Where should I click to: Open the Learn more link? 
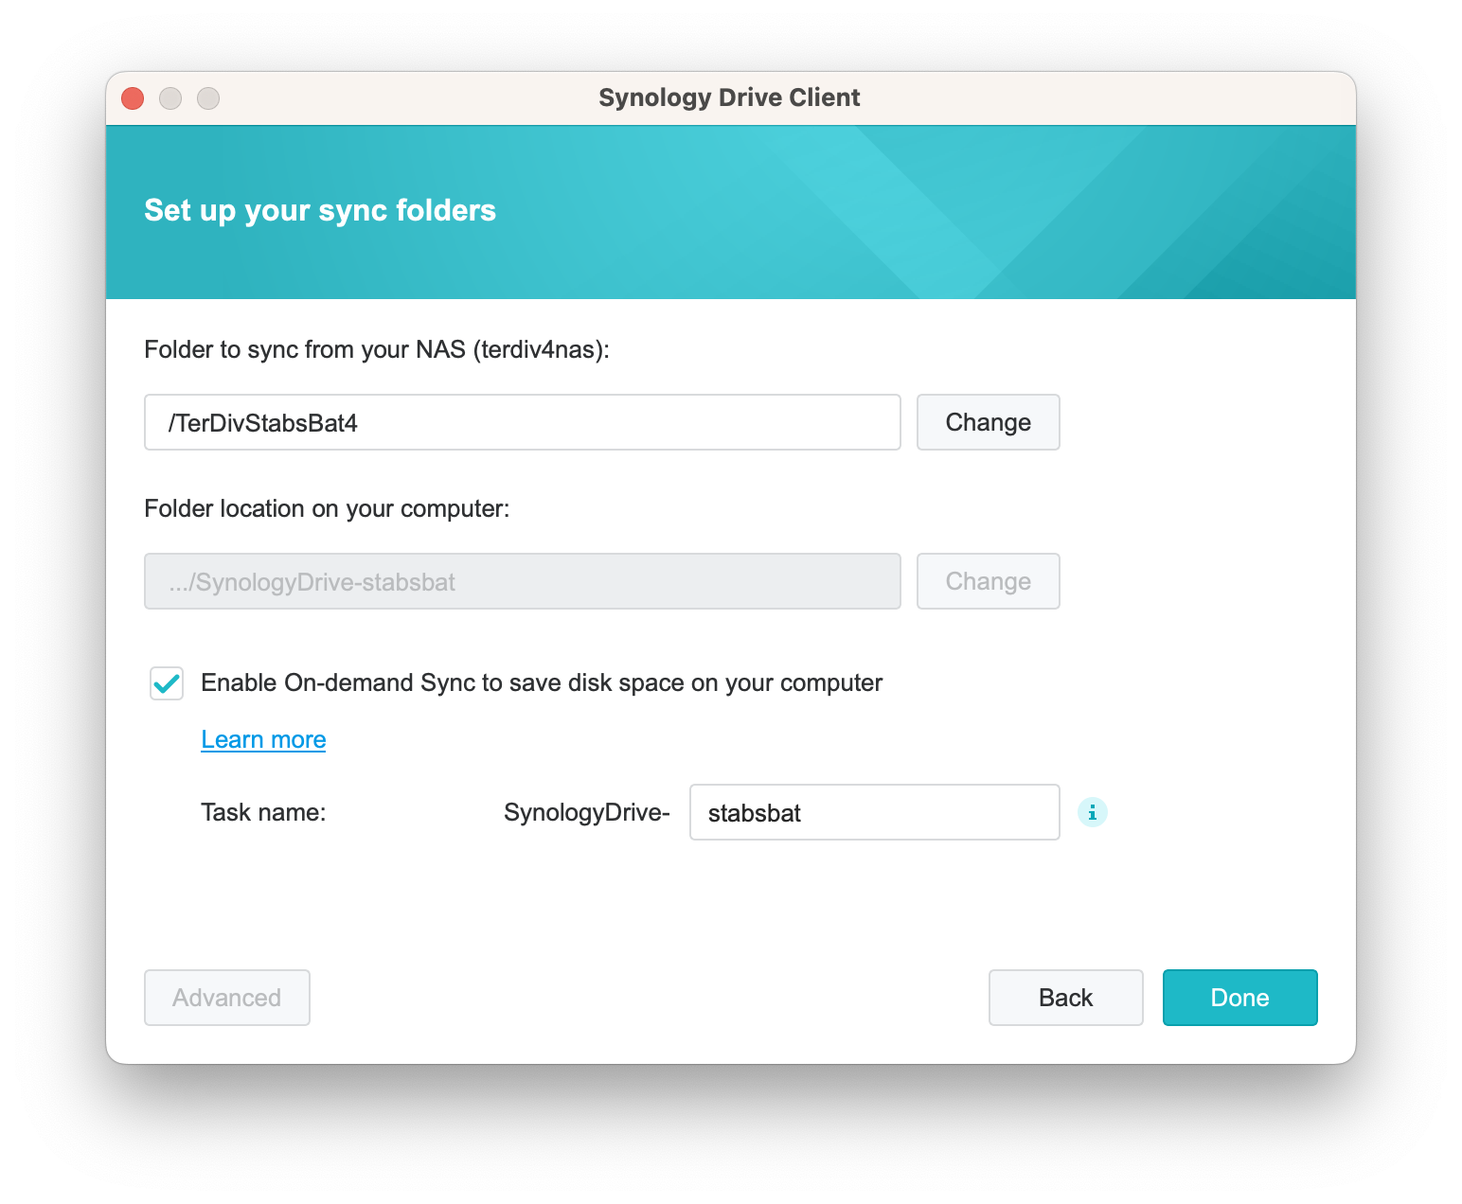point(263,739)
